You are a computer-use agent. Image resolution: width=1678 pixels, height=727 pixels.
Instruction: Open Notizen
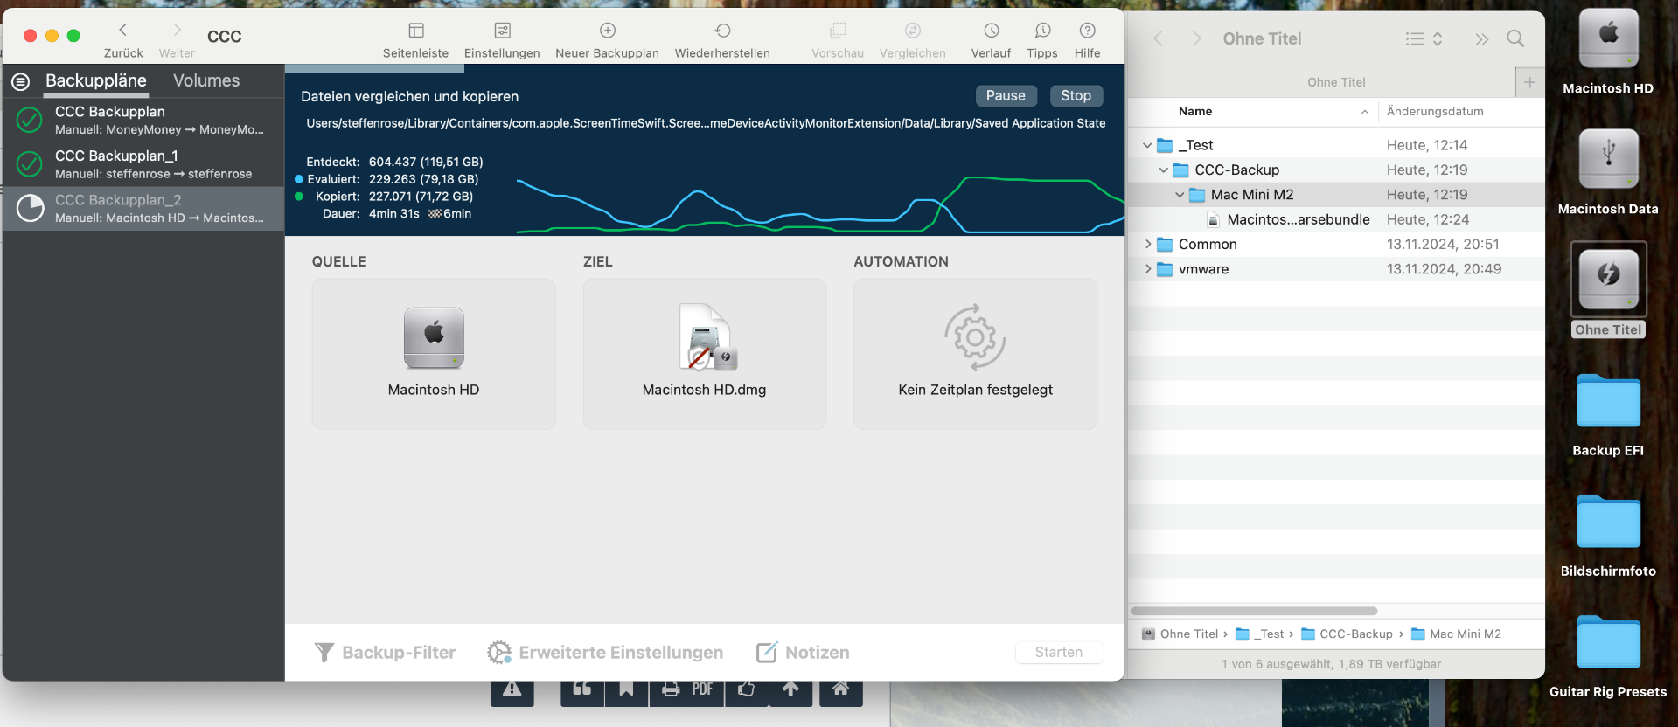803,653
